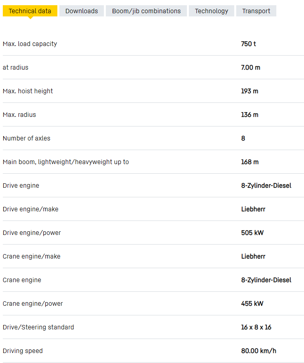Click the Max. hoist height label
The height and width of the screenshot is (363, 304).
(x=28, y=91)
